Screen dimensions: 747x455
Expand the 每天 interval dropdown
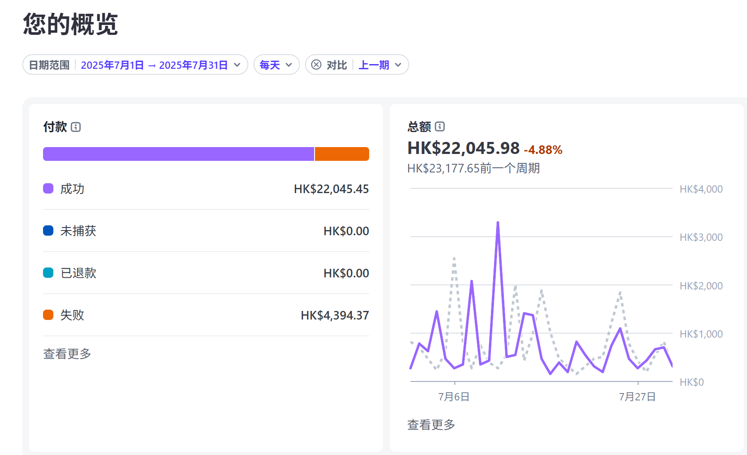point(276,65)
